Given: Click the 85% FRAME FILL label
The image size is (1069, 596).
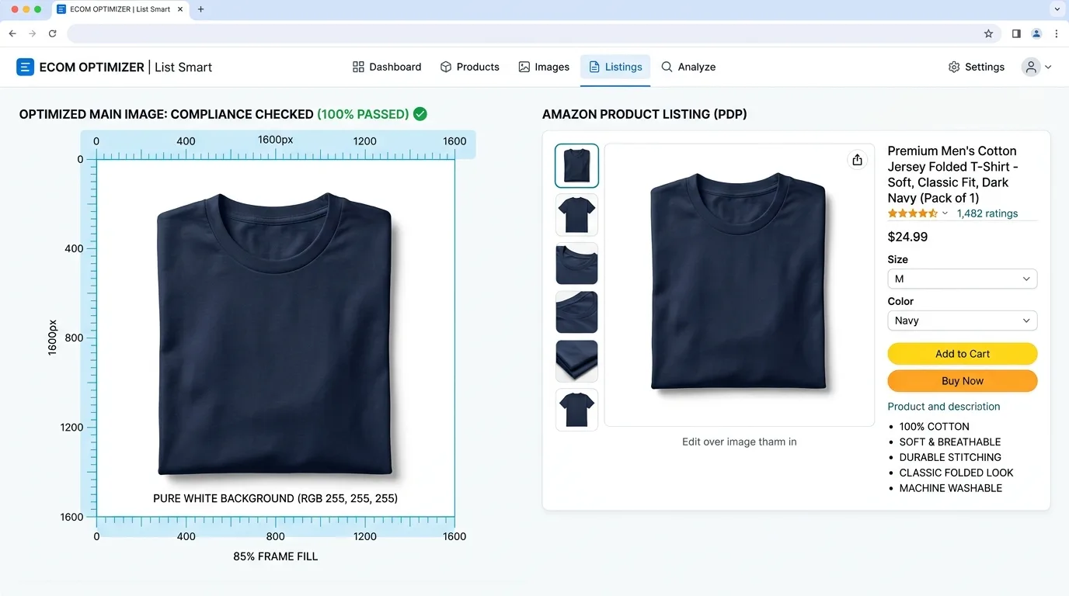Looking at the screenshot, I should (x=276, y=556).
